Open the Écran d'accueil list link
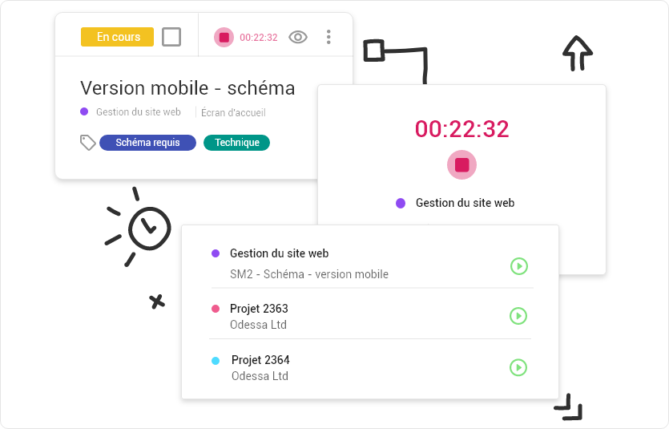Screen dimensions: 669x429 coord(233,113)
